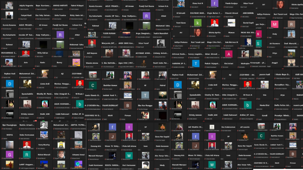Screen dimensions: 303x170
Task: Select the purple G avatar tile
Action: [9, 154]
